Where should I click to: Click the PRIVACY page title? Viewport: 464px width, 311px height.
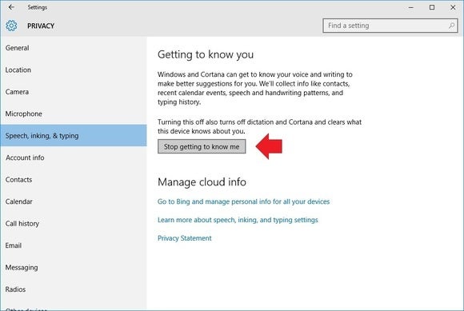[x=41, y=26]
